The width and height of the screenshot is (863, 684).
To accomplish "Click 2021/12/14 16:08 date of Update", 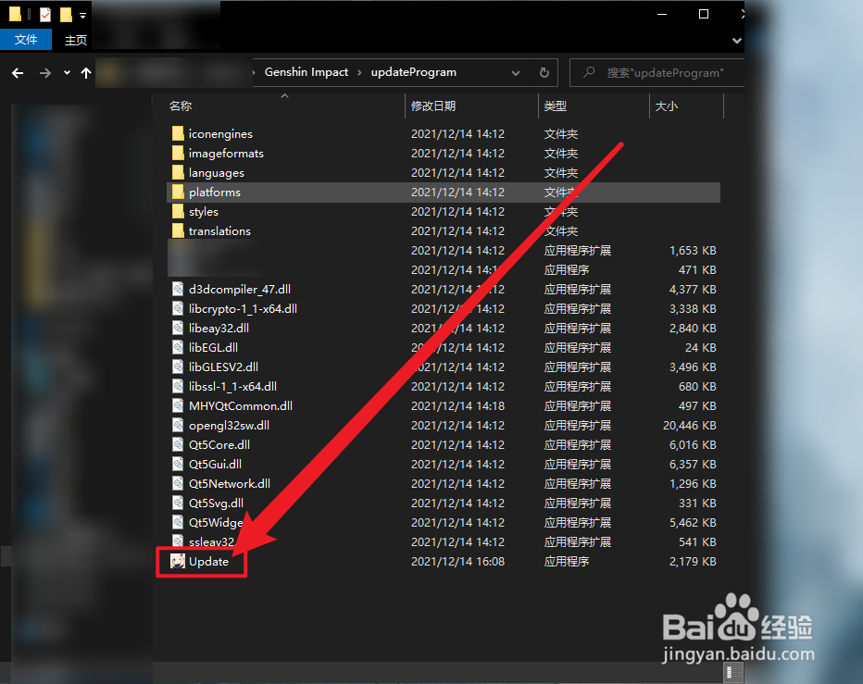I will click(x=458, y=561).
